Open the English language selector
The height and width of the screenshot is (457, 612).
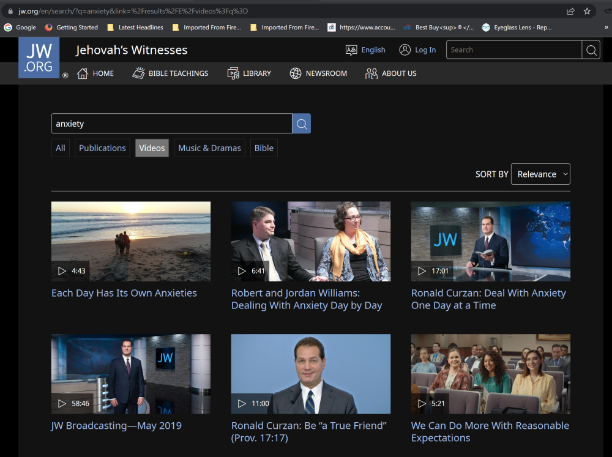366,50
